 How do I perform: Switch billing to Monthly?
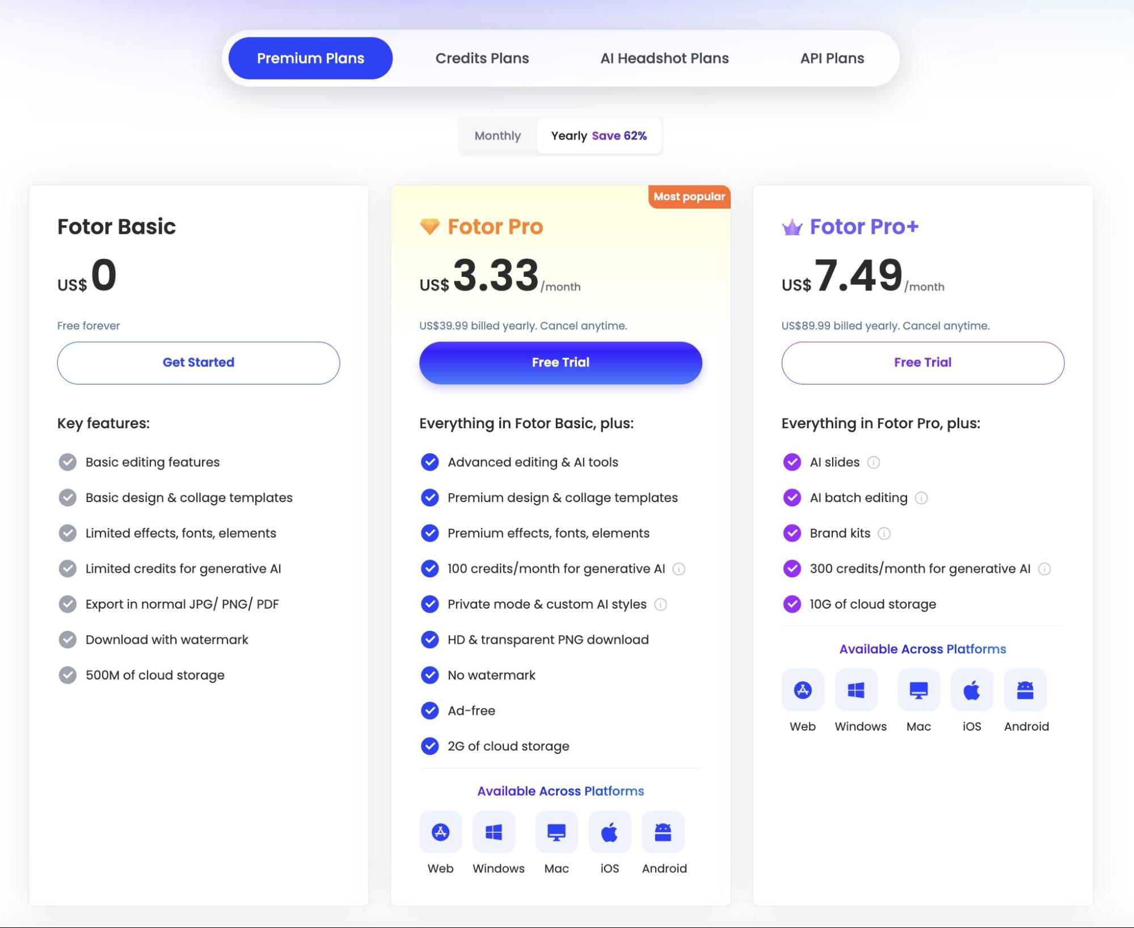[x=498, y=136]
